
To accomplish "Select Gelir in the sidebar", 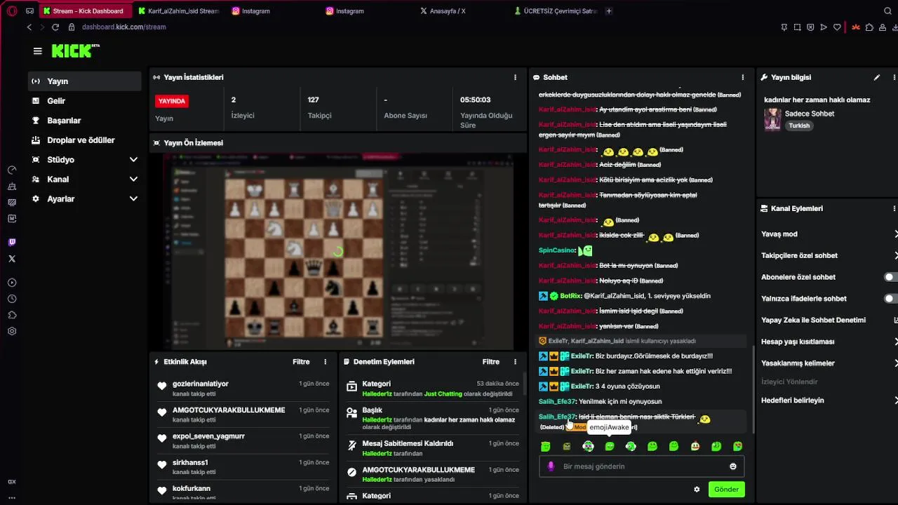I will [84, 101].
